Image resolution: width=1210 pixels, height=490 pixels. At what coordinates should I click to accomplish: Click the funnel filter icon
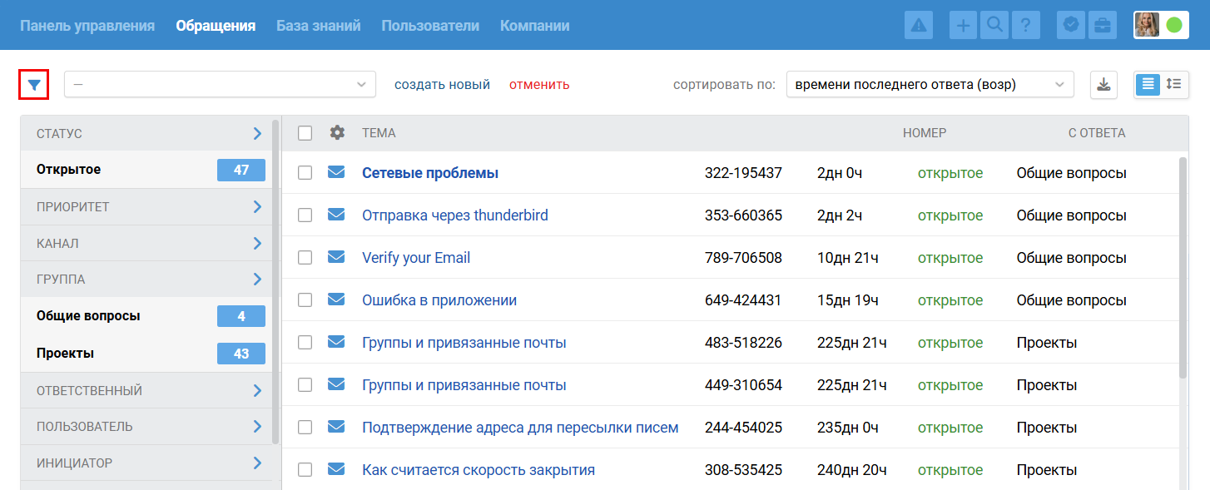pos(33,85)
